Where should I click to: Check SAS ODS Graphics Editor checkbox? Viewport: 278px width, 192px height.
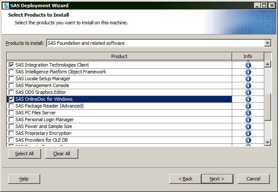tap(11, 92)
